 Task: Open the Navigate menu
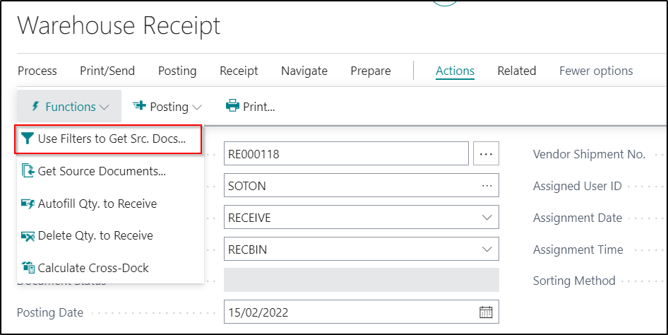point(304,71)
